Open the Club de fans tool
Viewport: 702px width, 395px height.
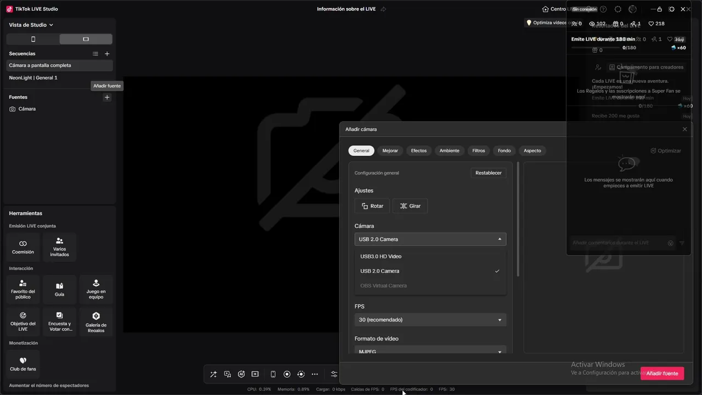(23, 364)
